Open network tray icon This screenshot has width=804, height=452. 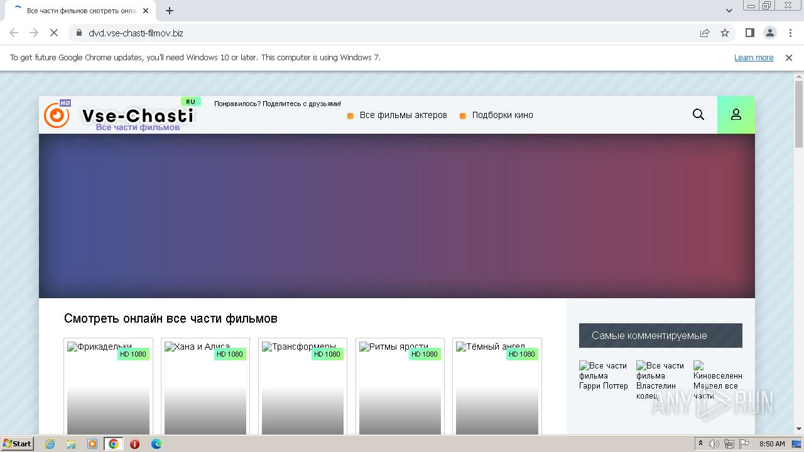(729, 444)
